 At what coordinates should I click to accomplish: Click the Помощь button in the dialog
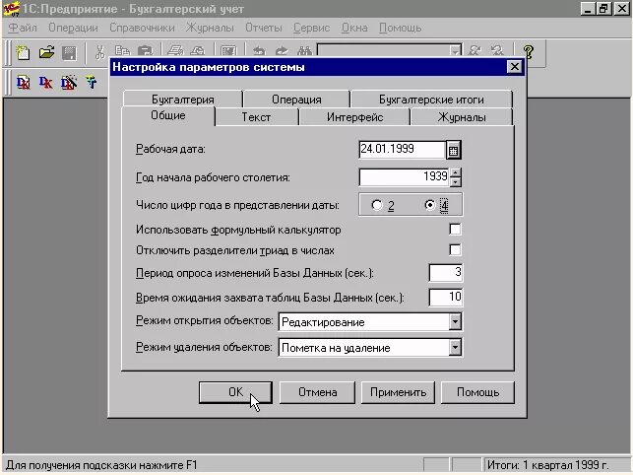(477, 392)
